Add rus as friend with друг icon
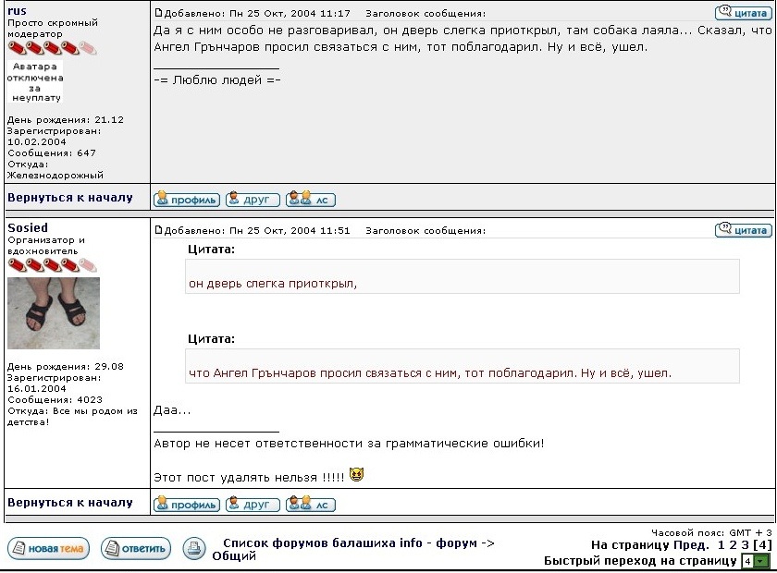The height and width of the screenshot is (573, 777). click(x=253, y=200)
